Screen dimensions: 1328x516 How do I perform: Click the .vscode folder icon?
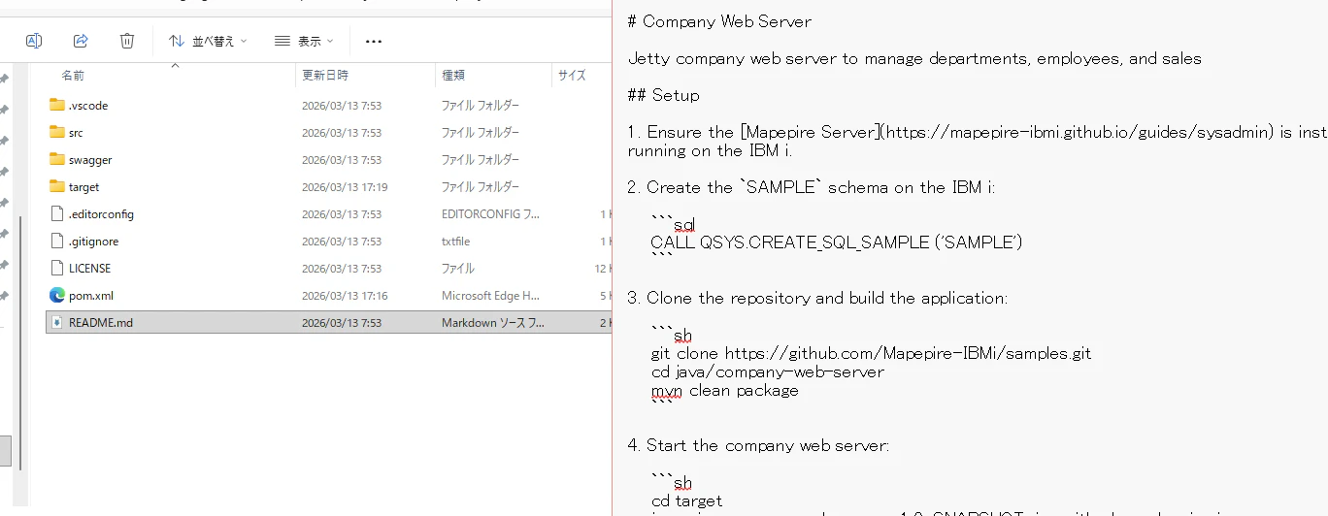[57, 105]
